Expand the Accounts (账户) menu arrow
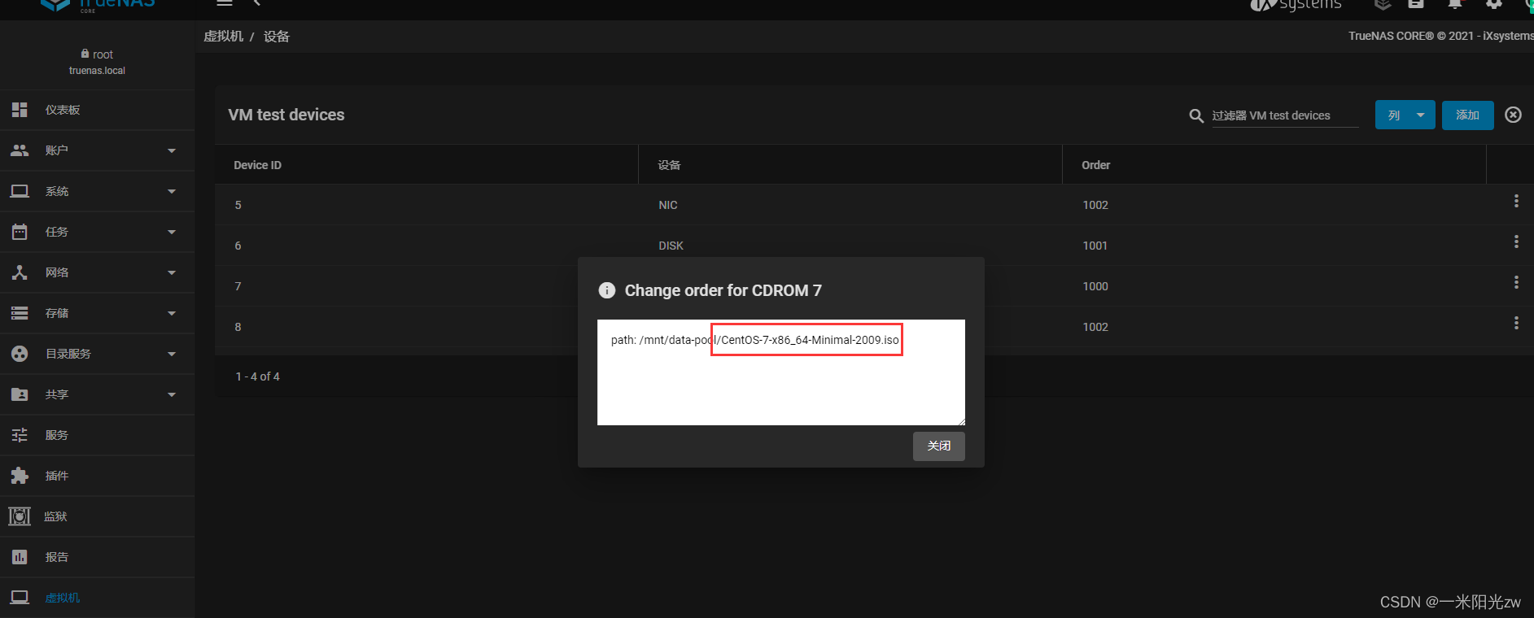 pos(172,150)
